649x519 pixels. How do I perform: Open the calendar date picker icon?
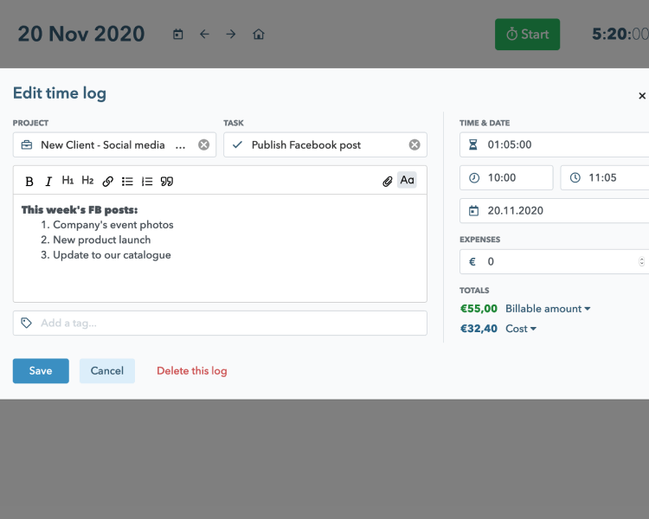click(178, 34)
